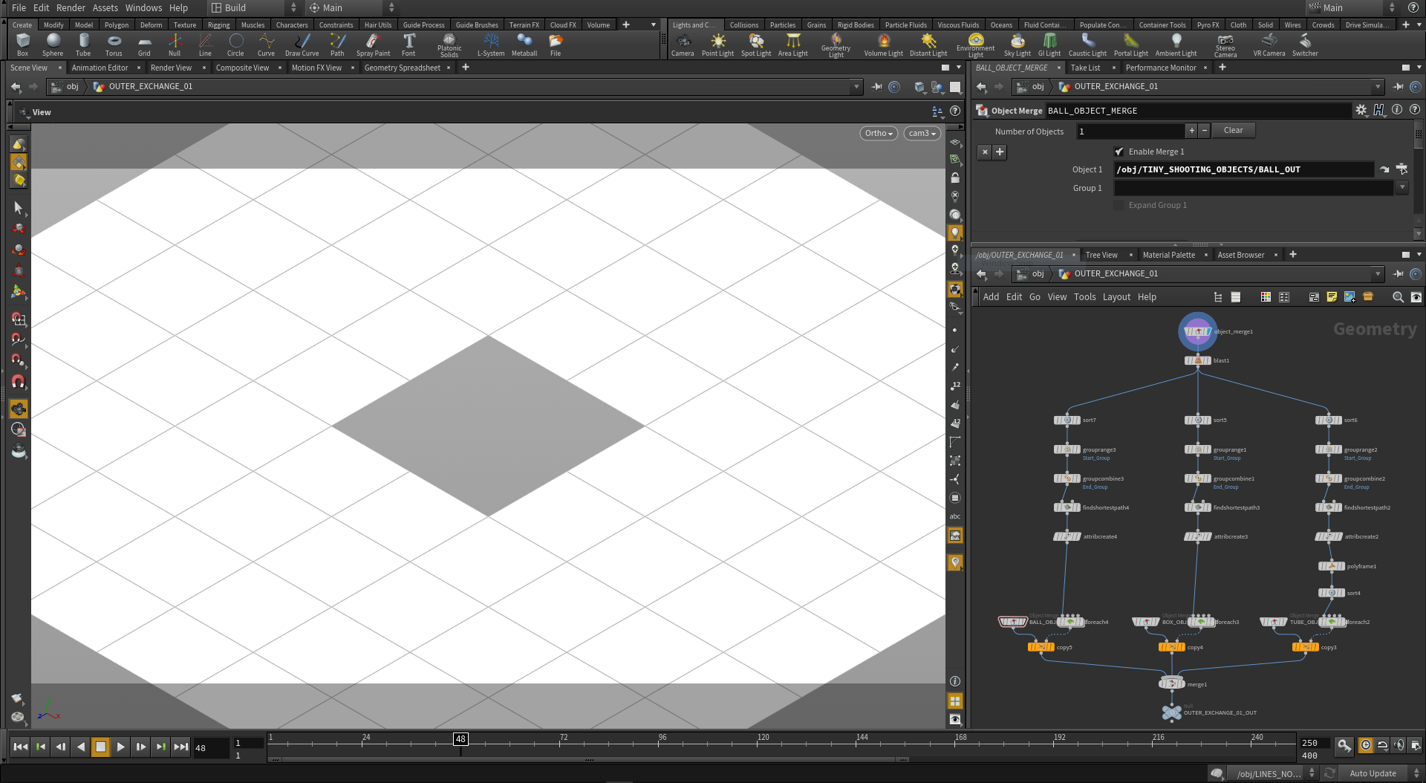Screen dimensions: 1426x783
Task: Select the Font shelf tool
Action: click(408, 45)
